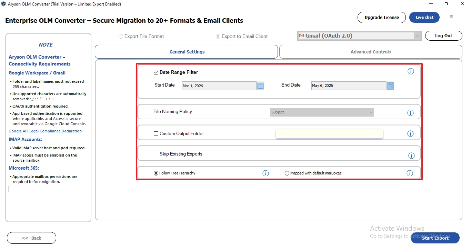
Task: Click the Start Date field Mar 1, 2026
Action: tap(219, 86)
